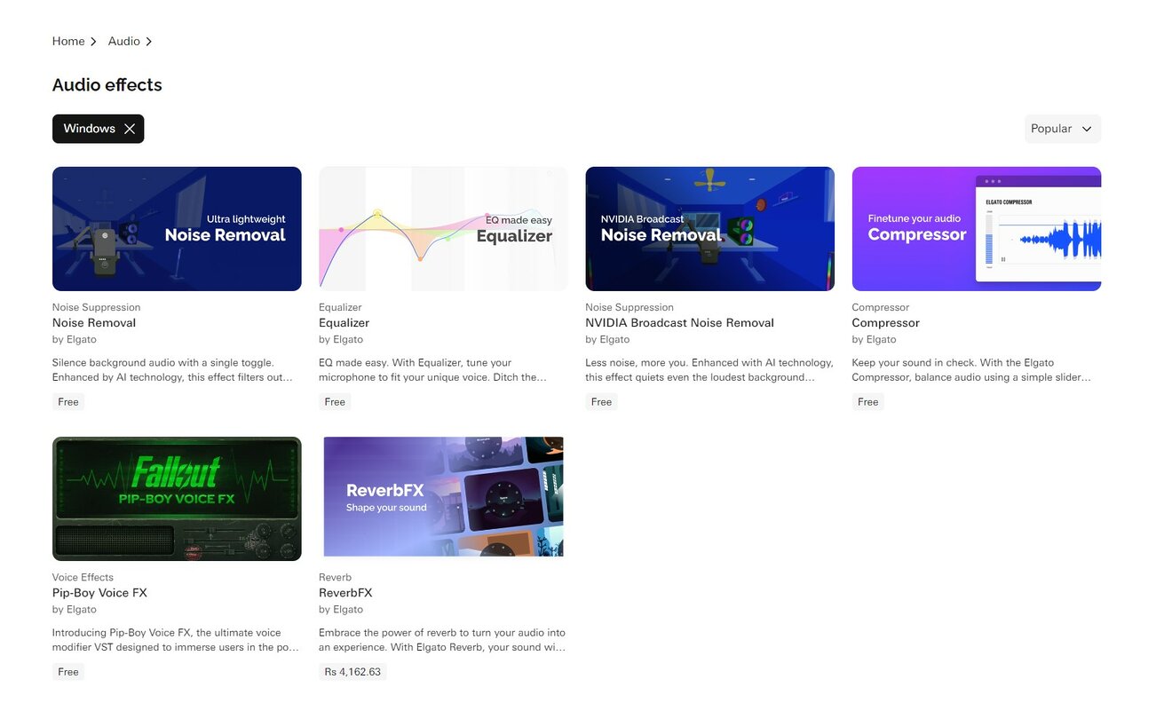This screenshot has width=1172, height=703.
Task: Open the ReverbFX thumbnail image
Action: pyautogui.click(x=443, y=497)
